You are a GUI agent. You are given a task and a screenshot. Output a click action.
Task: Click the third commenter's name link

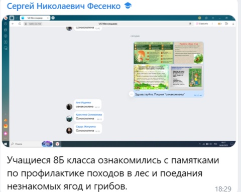[x=86, y=126]
